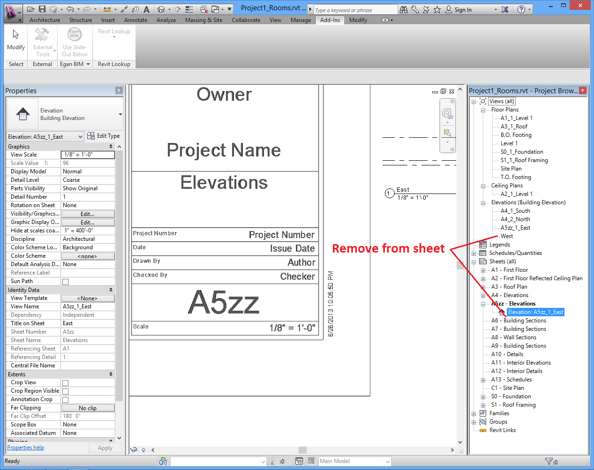The height and width of the screenshot is (470, 594).
Task: Open the Annotate ribbon tab
Action: click(x=135, y=20)
